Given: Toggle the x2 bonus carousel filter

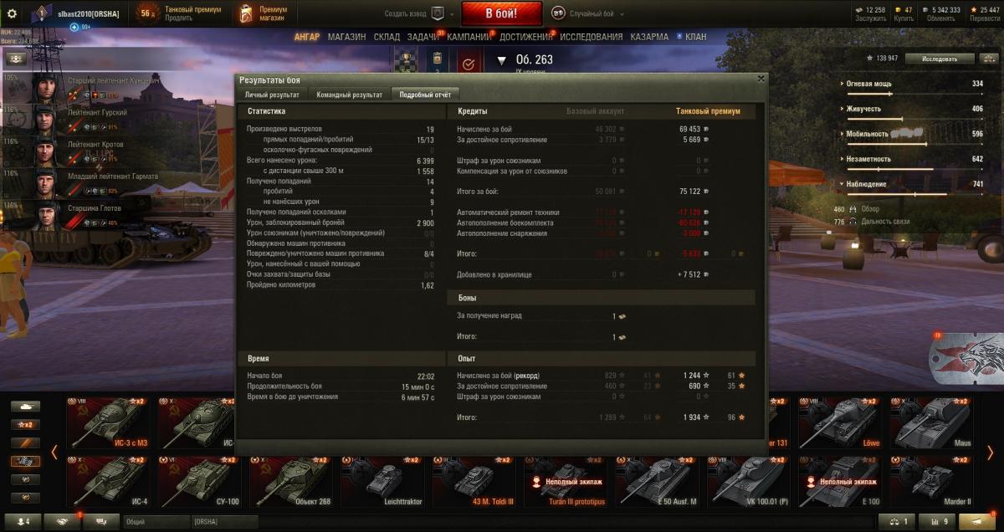Looking at the screenshot, I should 25,425.
